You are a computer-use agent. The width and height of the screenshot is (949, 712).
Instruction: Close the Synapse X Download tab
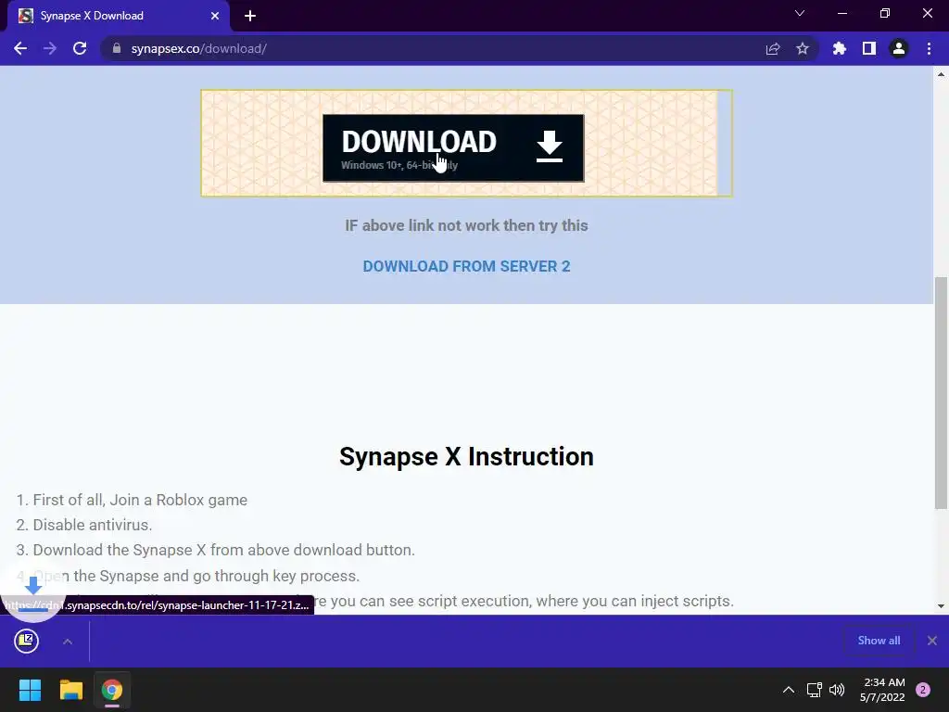pos(215,16)
